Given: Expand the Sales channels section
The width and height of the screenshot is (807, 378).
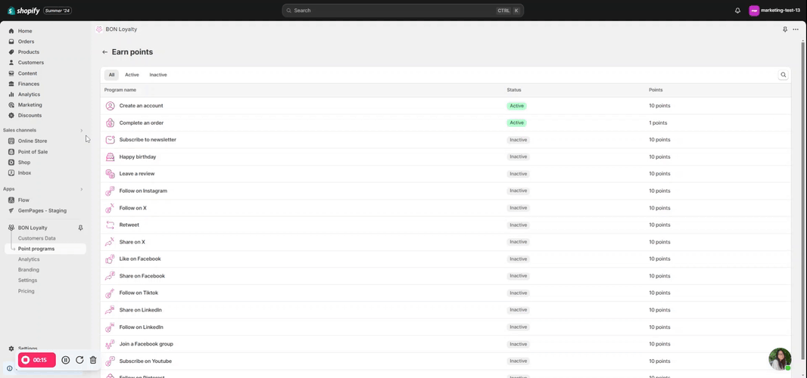Looking at the screenshot, I should (x=82, y=131).
